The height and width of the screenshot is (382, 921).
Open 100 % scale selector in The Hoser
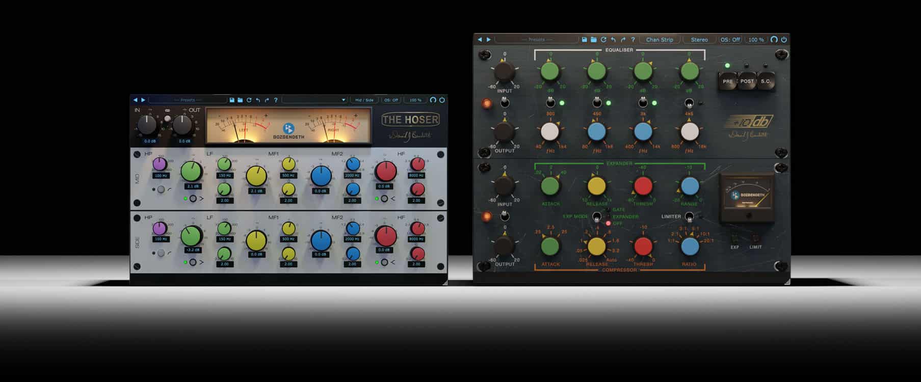[415, 100]
